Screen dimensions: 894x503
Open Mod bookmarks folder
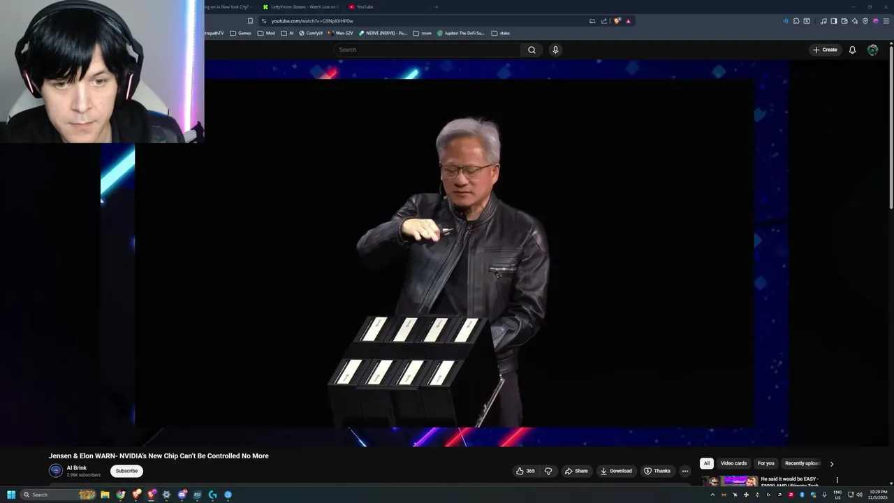point(266,33)
